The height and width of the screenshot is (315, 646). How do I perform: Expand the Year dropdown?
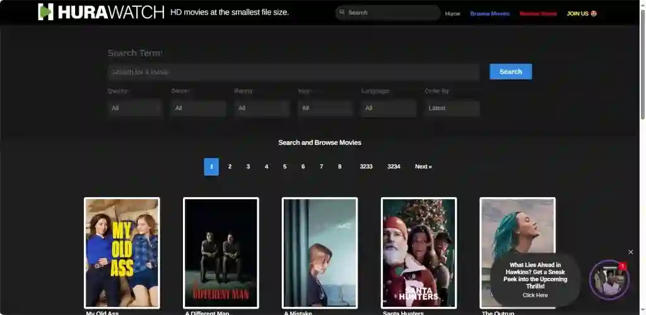(x=326, y=108)
